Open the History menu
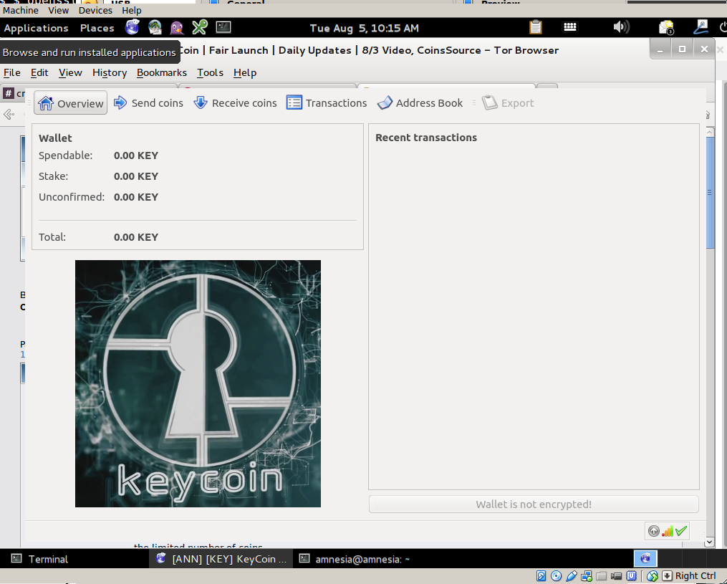Image resolution: width=727 pixels, height=584 pixels. [x=110, y=73]
